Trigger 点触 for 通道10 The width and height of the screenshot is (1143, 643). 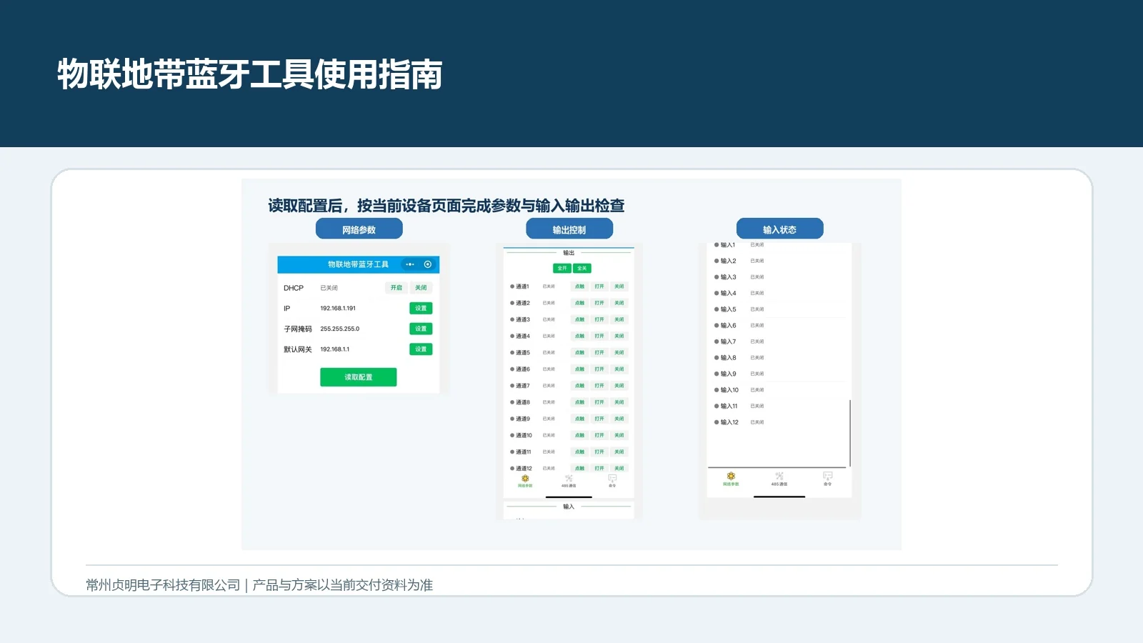579,435
